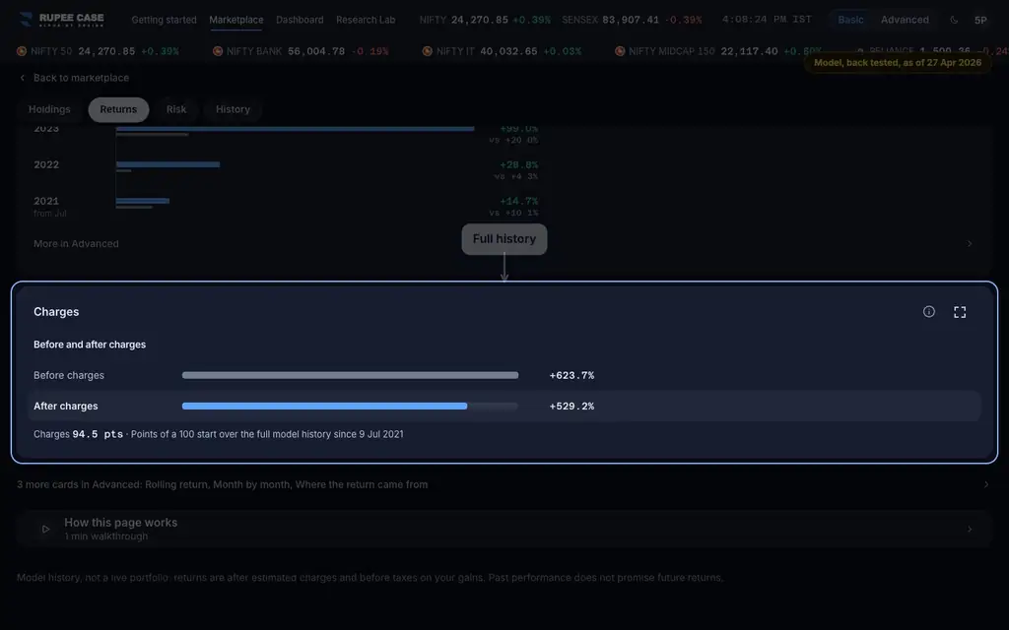Image resolution: width=1009 pixels, height=630 pixels.
Task: Click the More in Advanced link
Action: 76,244
